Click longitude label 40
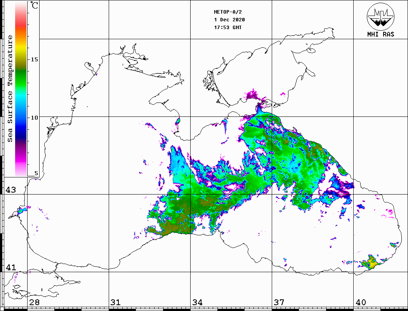This screenshot has height=311, width=408. (361, 302)
